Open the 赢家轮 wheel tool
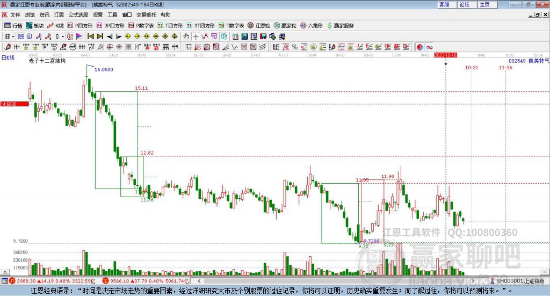The height and width of the screenshot is (296, 550). click(x=285, y=26)
